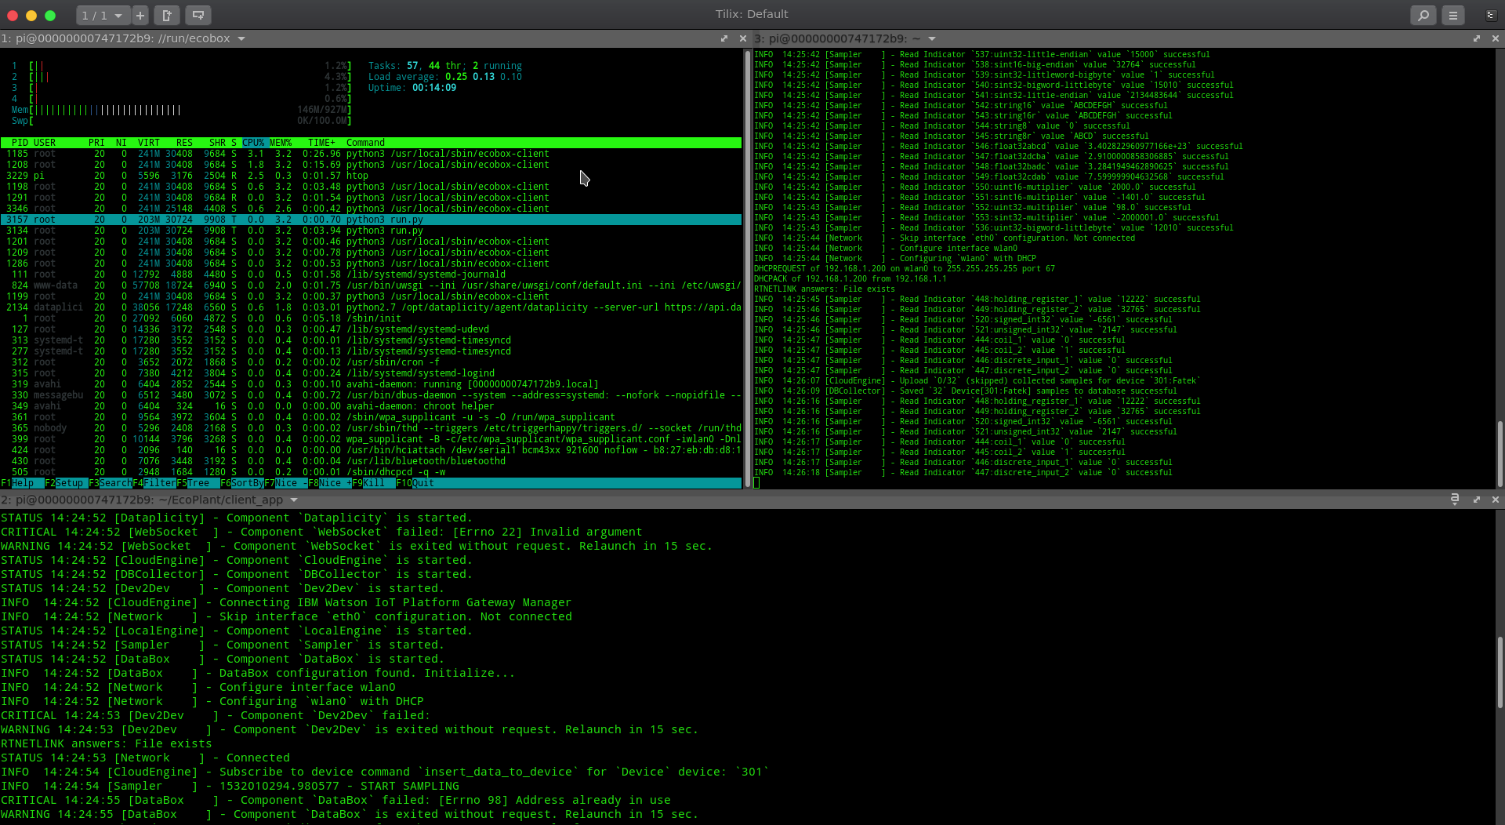Open session switcher 1 / 1 dropdown
The width and height of the screenshot is (1505, 825).
(103, 15)
